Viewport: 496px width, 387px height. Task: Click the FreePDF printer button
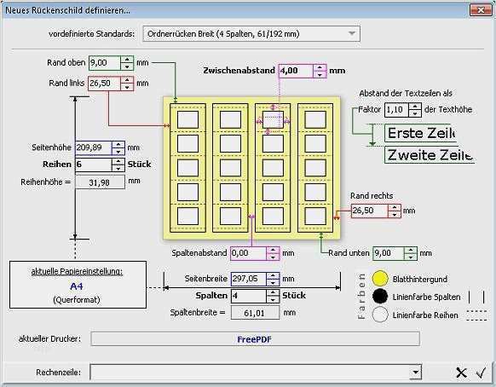[255, 339]
